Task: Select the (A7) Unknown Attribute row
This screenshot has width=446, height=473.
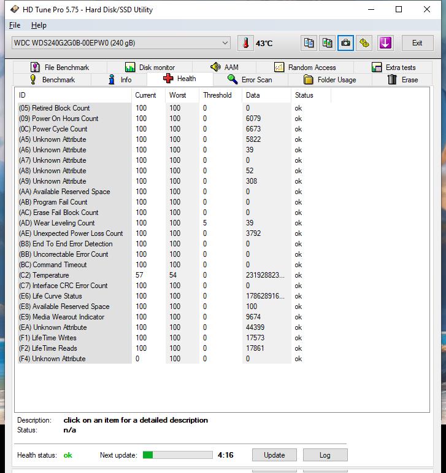Action: pyautogui.click(x=174, y=160)
